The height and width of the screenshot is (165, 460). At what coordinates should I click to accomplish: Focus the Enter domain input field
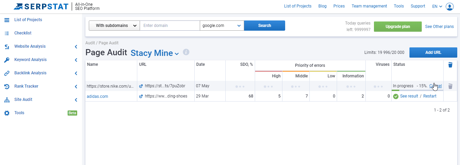170,26
